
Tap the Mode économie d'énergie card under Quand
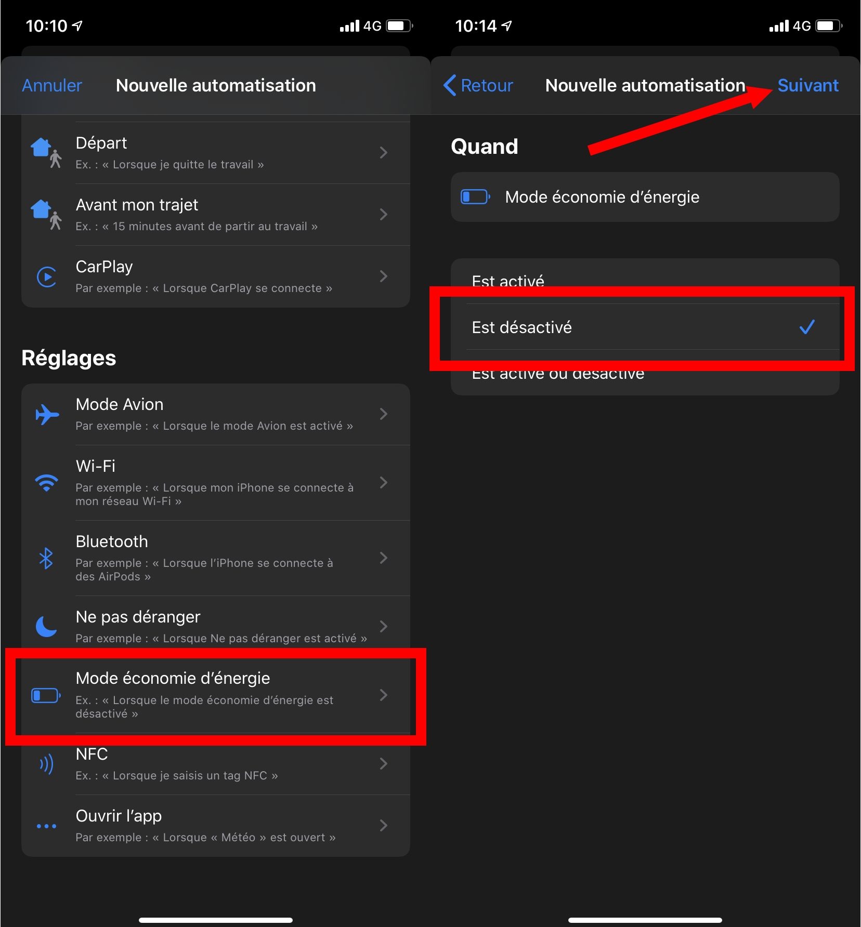click(645, 197)
